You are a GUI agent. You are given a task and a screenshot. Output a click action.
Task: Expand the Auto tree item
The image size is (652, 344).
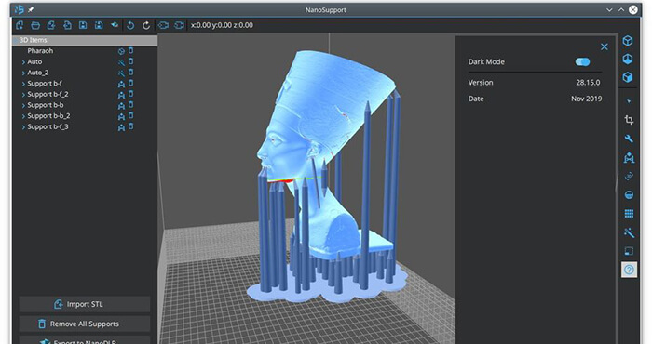pyautogui.click(x=23, y=62)
